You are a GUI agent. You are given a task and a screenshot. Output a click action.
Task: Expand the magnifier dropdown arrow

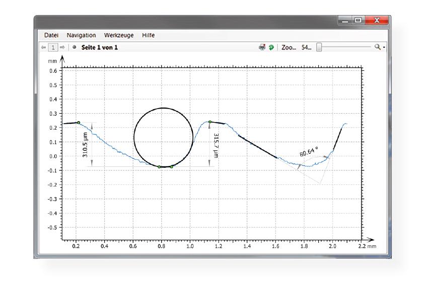click(384, 47)
